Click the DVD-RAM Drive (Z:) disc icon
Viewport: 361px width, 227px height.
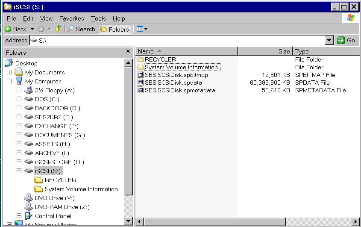coord(29,207)
